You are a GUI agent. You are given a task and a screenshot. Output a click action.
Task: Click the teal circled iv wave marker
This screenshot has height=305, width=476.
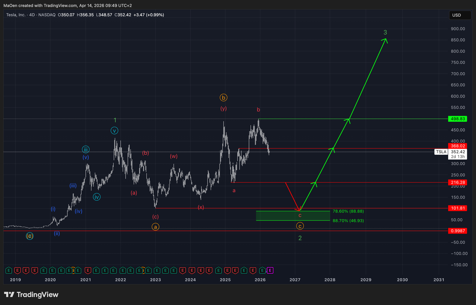point(96,196)
